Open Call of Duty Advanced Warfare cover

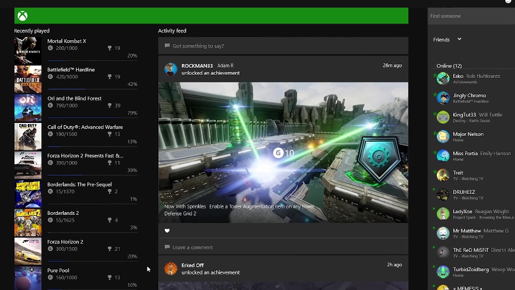coord(28,136)
